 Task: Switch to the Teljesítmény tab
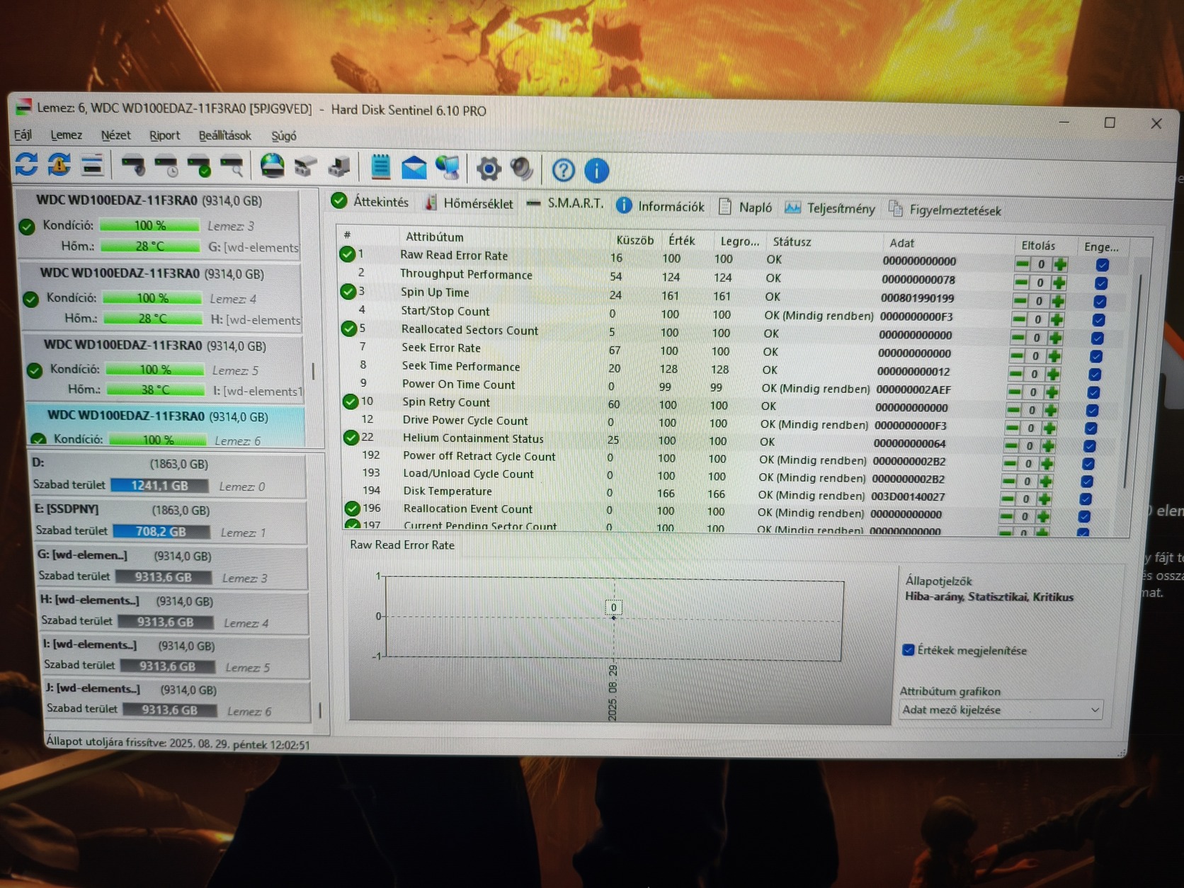[x=830, y=208]
